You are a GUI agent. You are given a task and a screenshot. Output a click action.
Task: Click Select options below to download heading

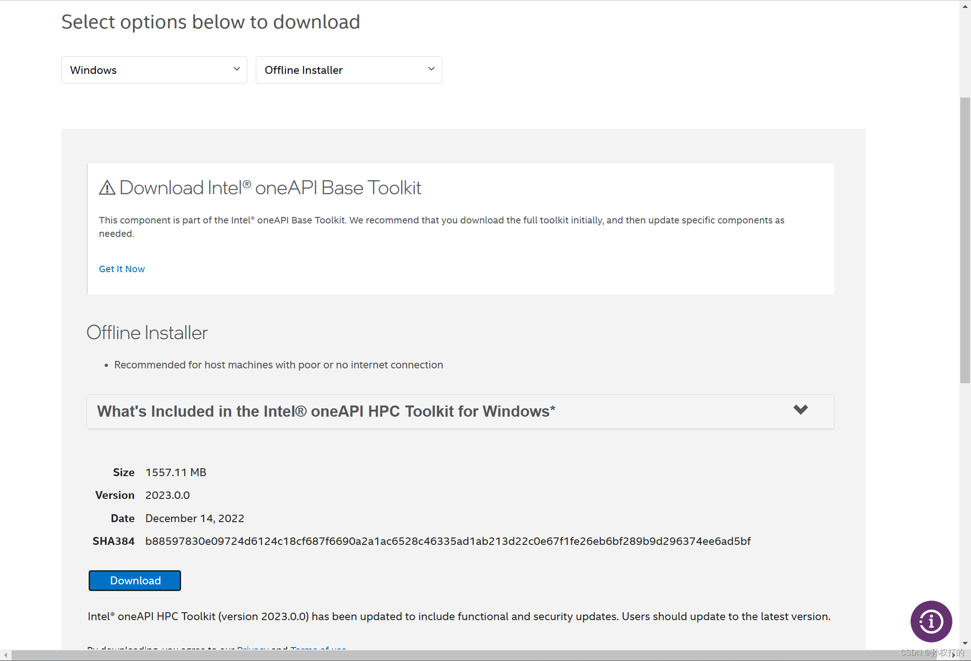coord(211,22)
